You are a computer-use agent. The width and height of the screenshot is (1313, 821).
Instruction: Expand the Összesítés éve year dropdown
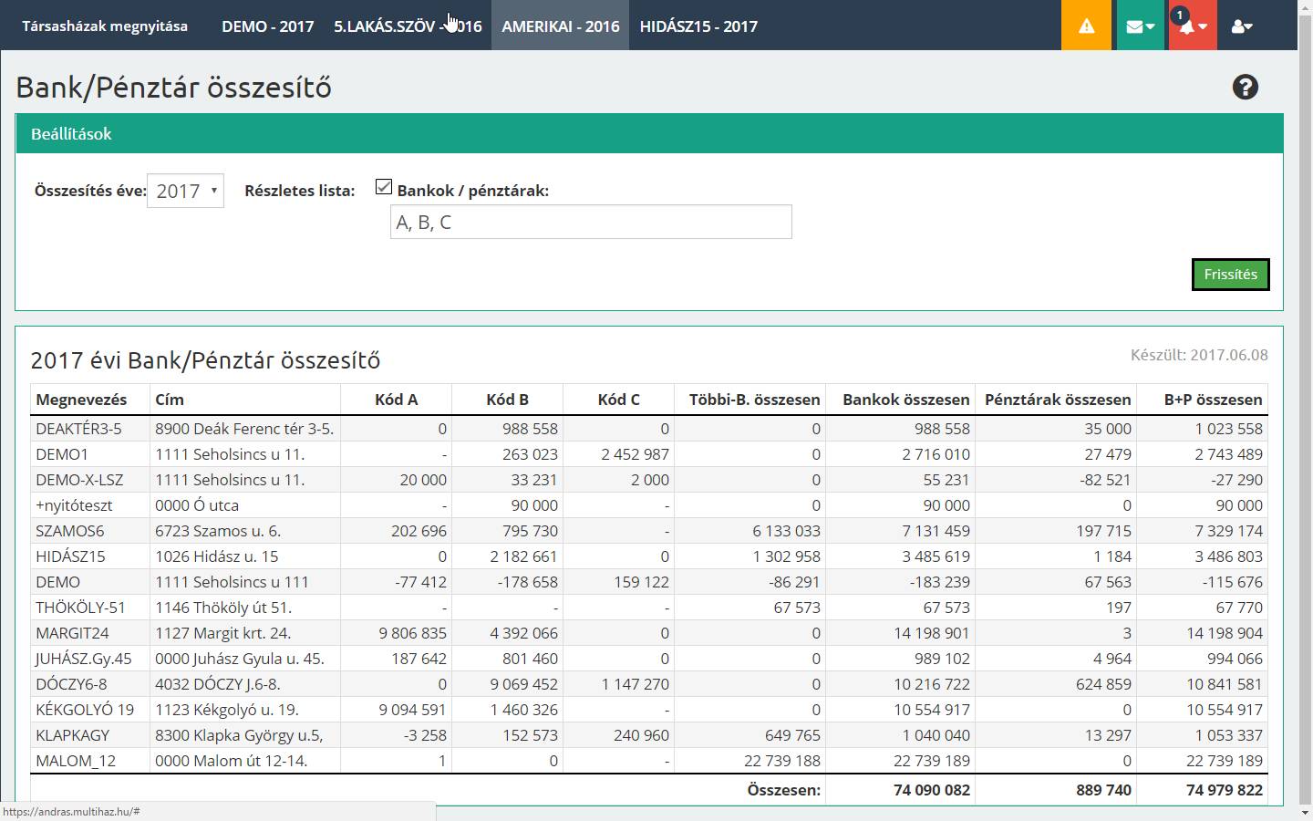click(x=185, y=191)
